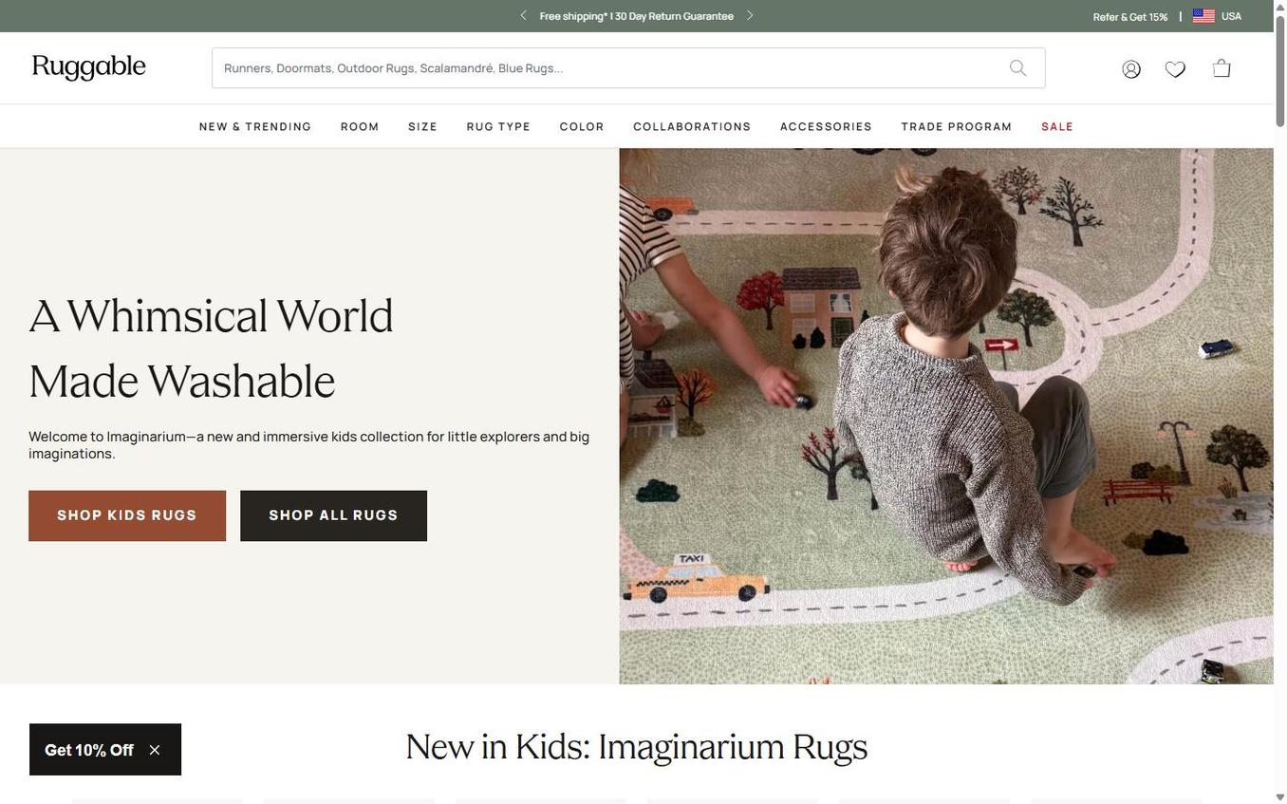1287x804 pixels.
Task: Click the SHOP ALL RUGS button
Action: click(333, 515)
